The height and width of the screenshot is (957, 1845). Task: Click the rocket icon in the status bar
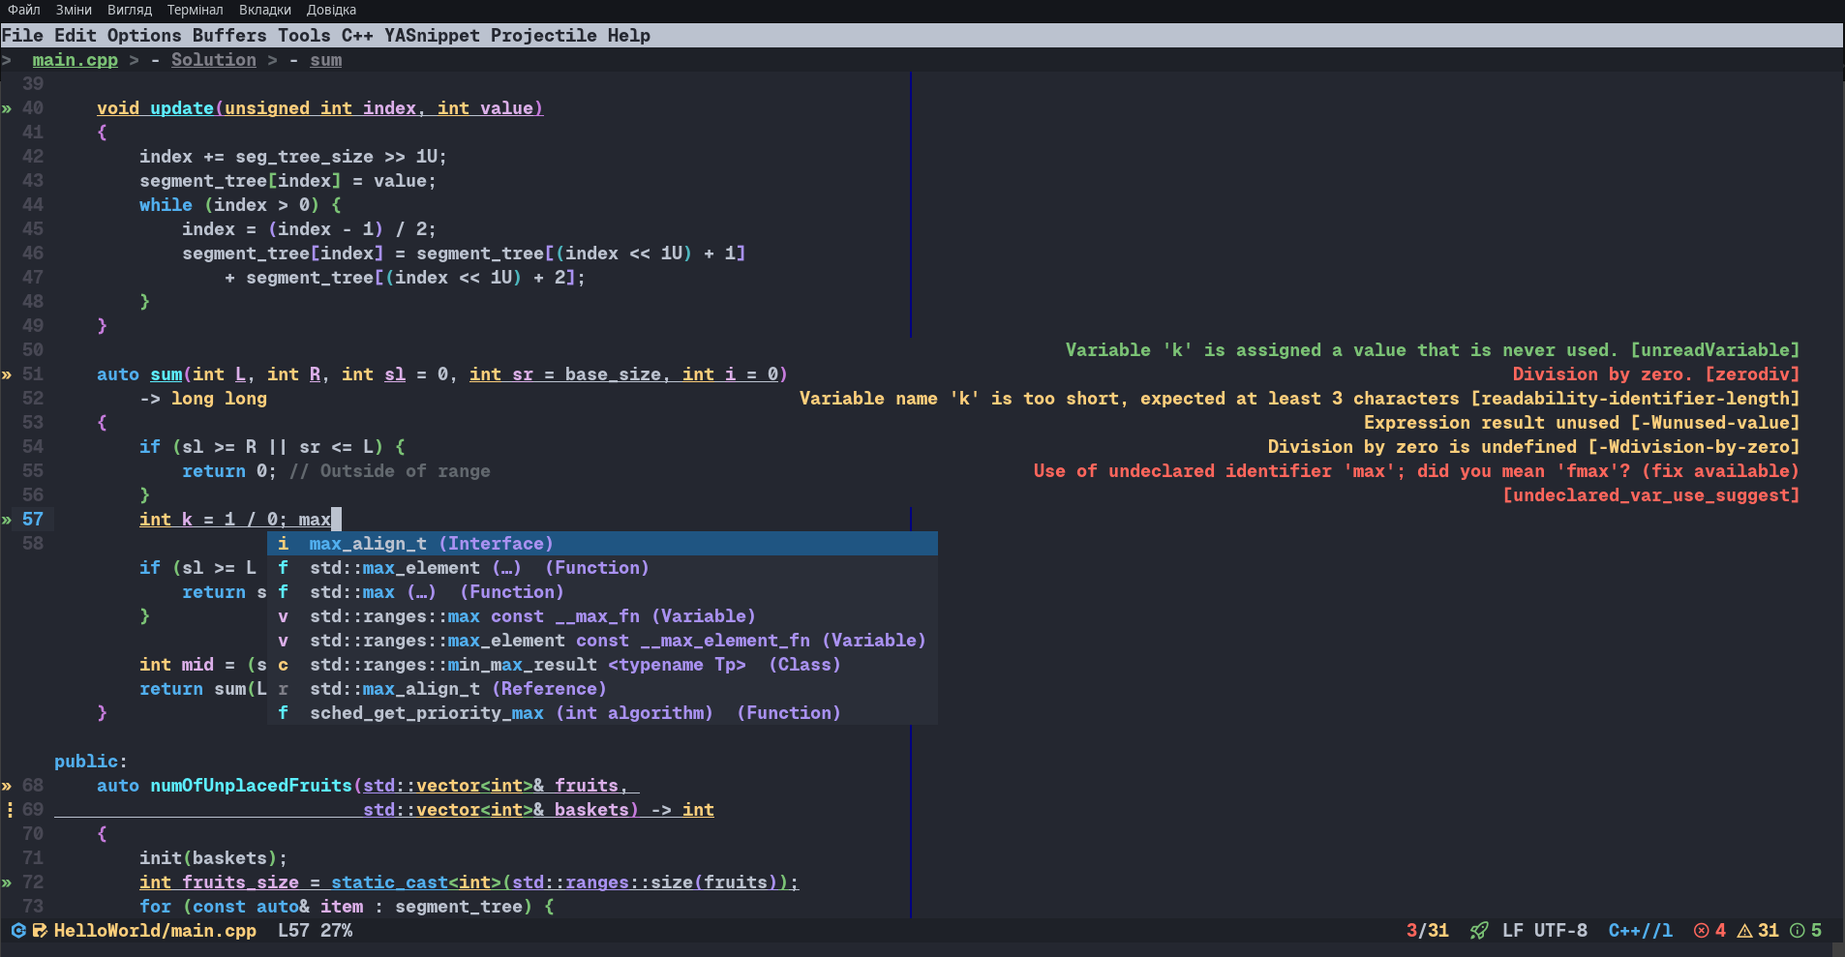1478,931
